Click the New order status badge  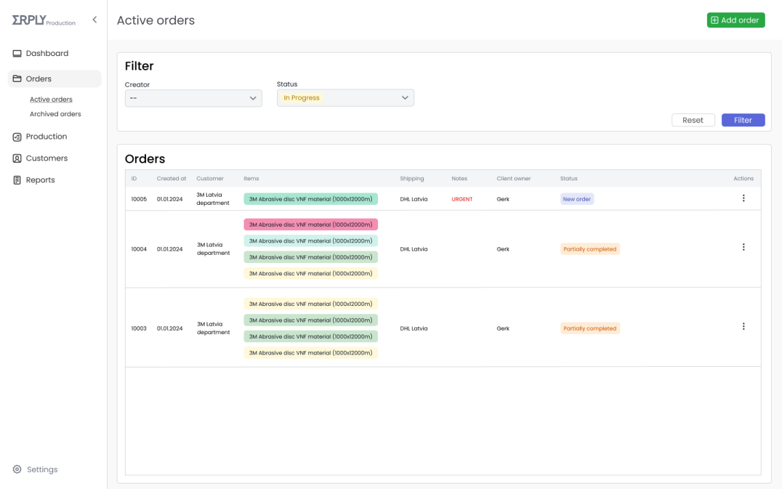[x=577, y=199]
